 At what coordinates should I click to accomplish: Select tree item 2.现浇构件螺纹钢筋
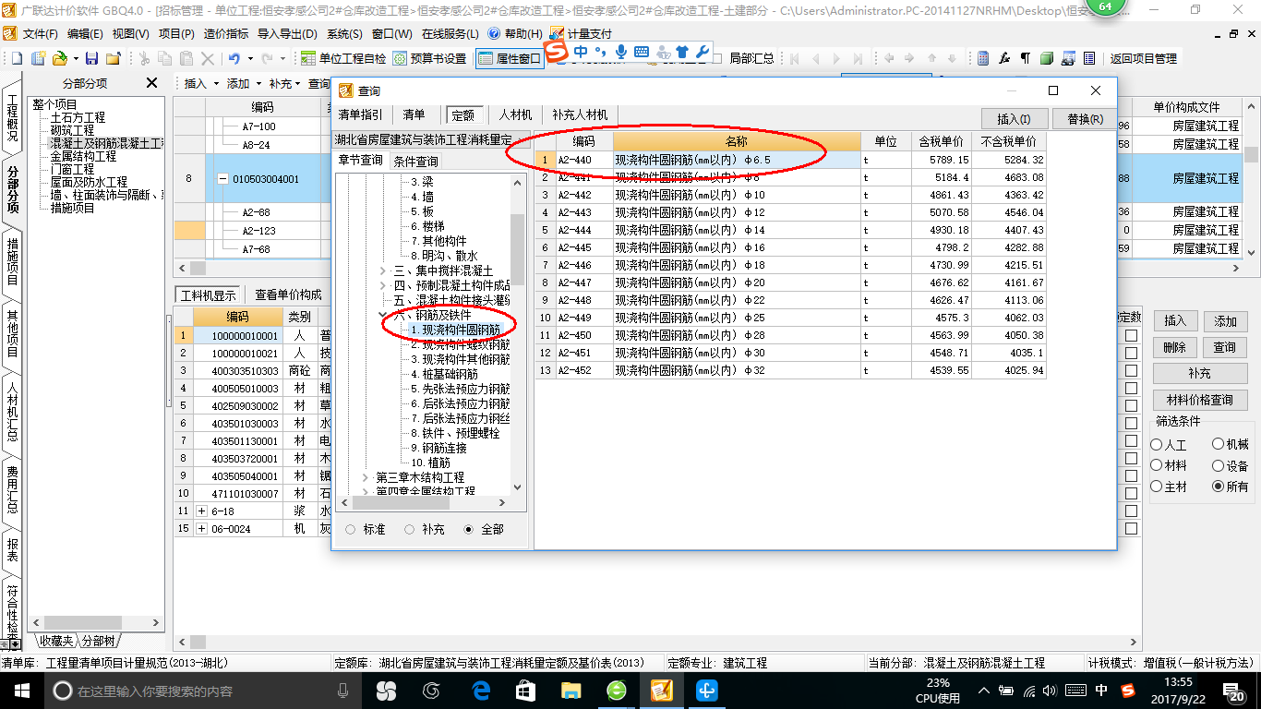(x=461, y=344)
